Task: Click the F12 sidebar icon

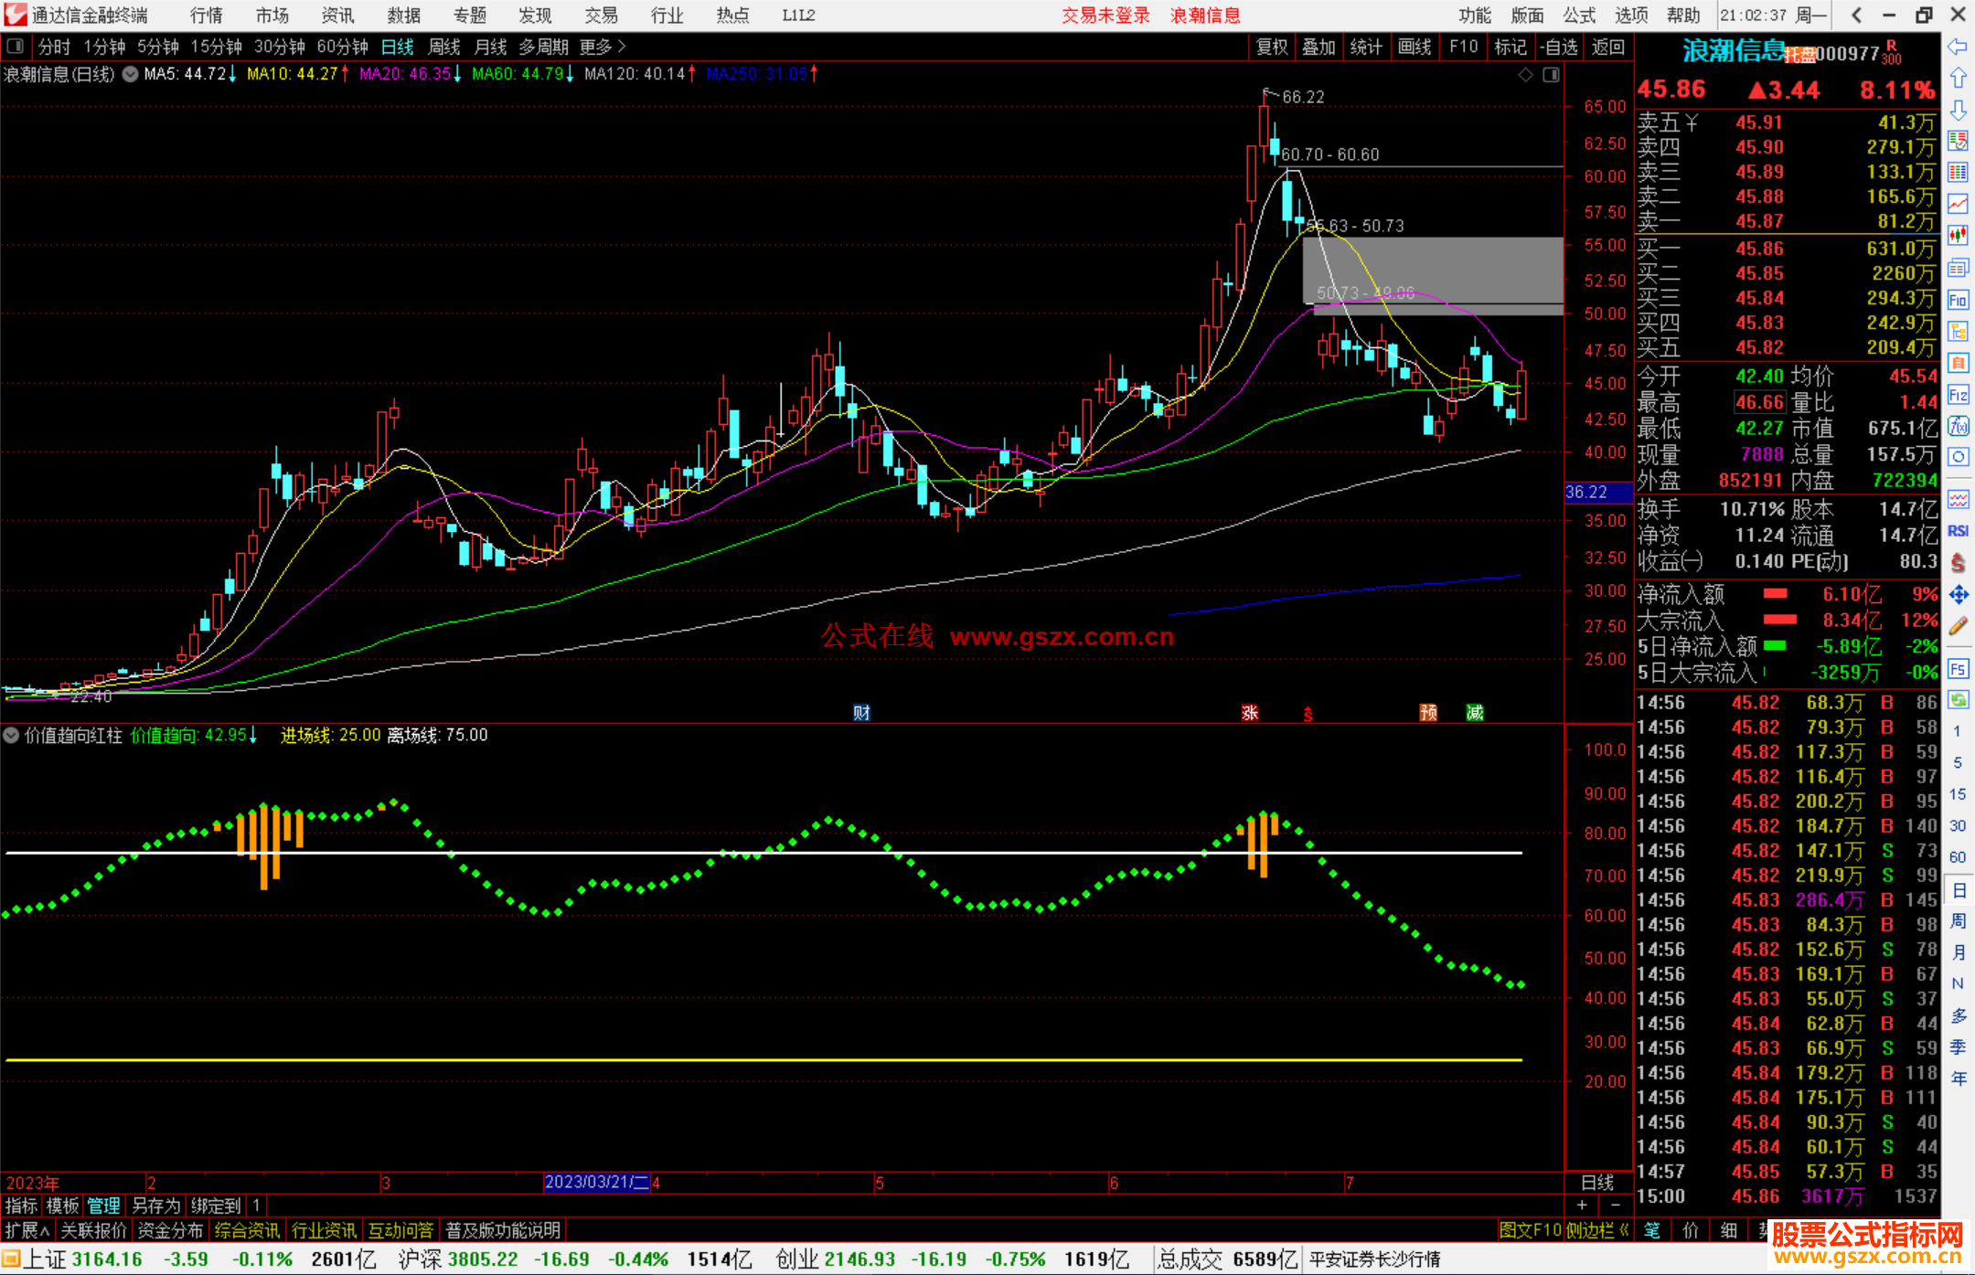Action: click(x=1958, y=395)
